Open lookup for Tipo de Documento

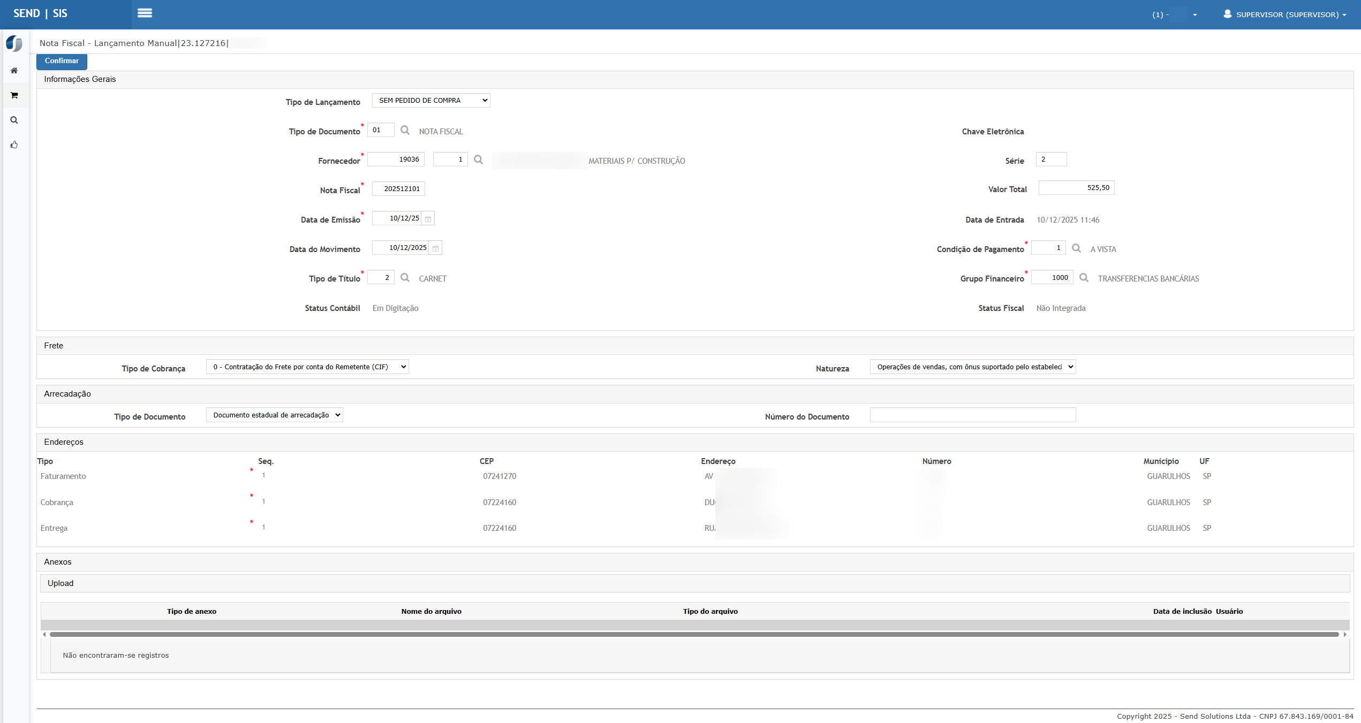point(405,130)
